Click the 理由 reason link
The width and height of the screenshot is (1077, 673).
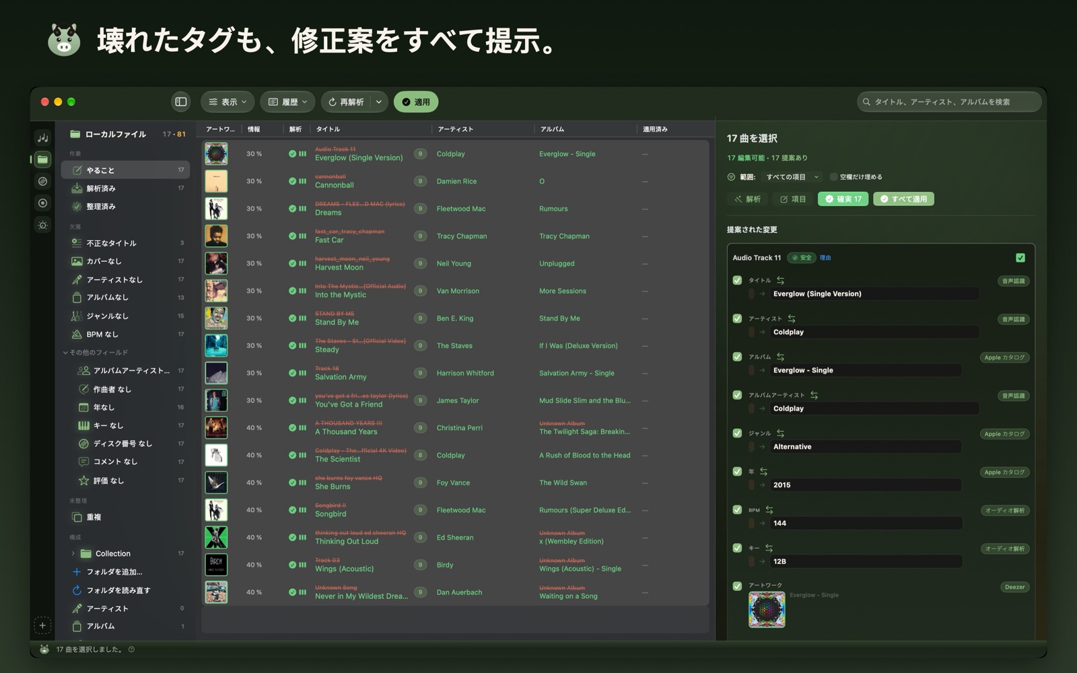pos(825,258)
